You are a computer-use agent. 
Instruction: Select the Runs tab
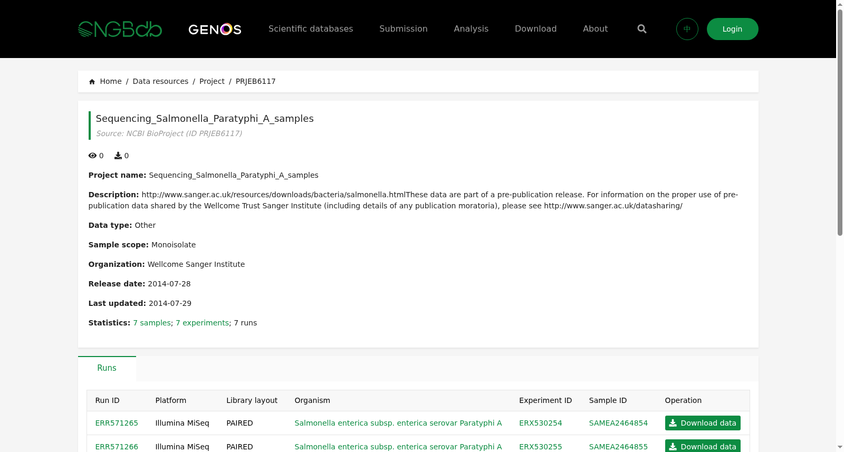pos(107,368)
